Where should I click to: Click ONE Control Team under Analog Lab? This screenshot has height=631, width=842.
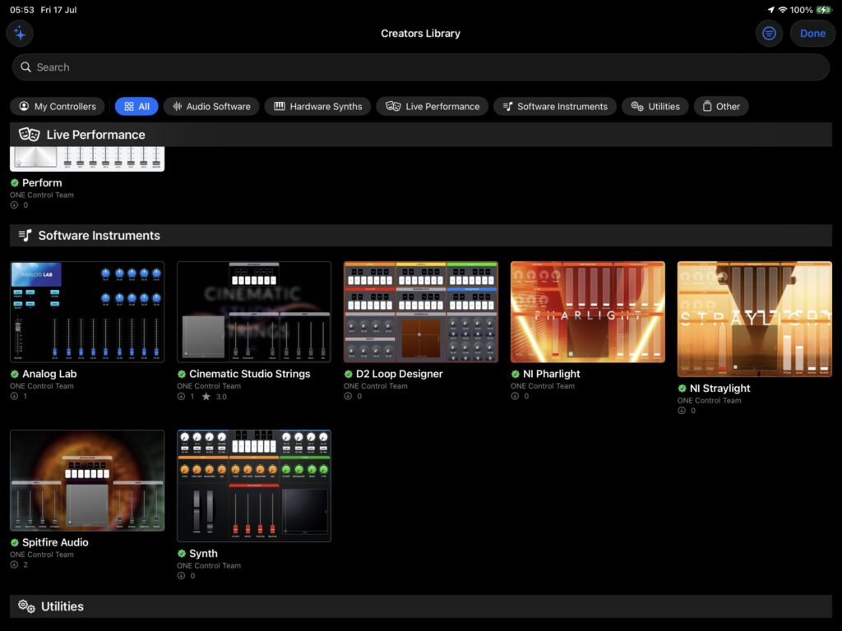[42, 386]
